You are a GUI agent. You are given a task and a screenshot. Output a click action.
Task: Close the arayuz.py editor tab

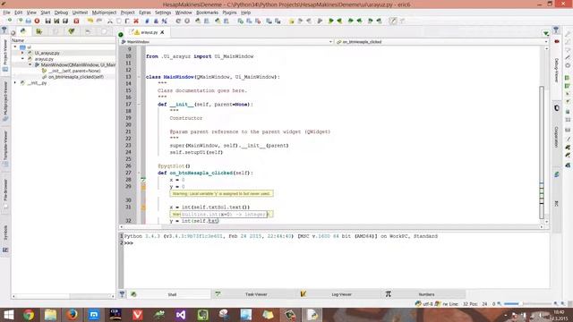click(162, 32)
